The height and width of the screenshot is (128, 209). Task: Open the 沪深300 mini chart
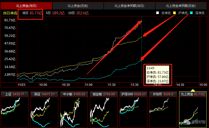coord(134,109)
